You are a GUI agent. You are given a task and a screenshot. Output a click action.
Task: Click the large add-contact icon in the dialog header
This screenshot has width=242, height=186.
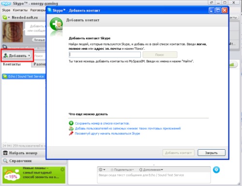56,24
